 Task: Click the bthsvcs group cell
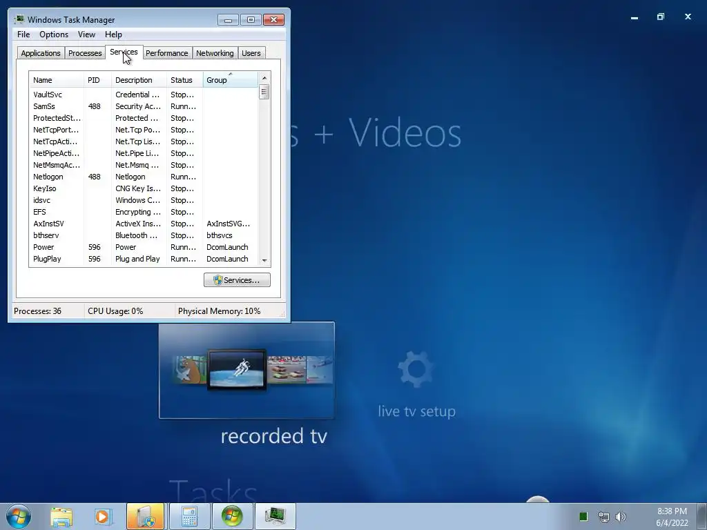coord(220,235)
